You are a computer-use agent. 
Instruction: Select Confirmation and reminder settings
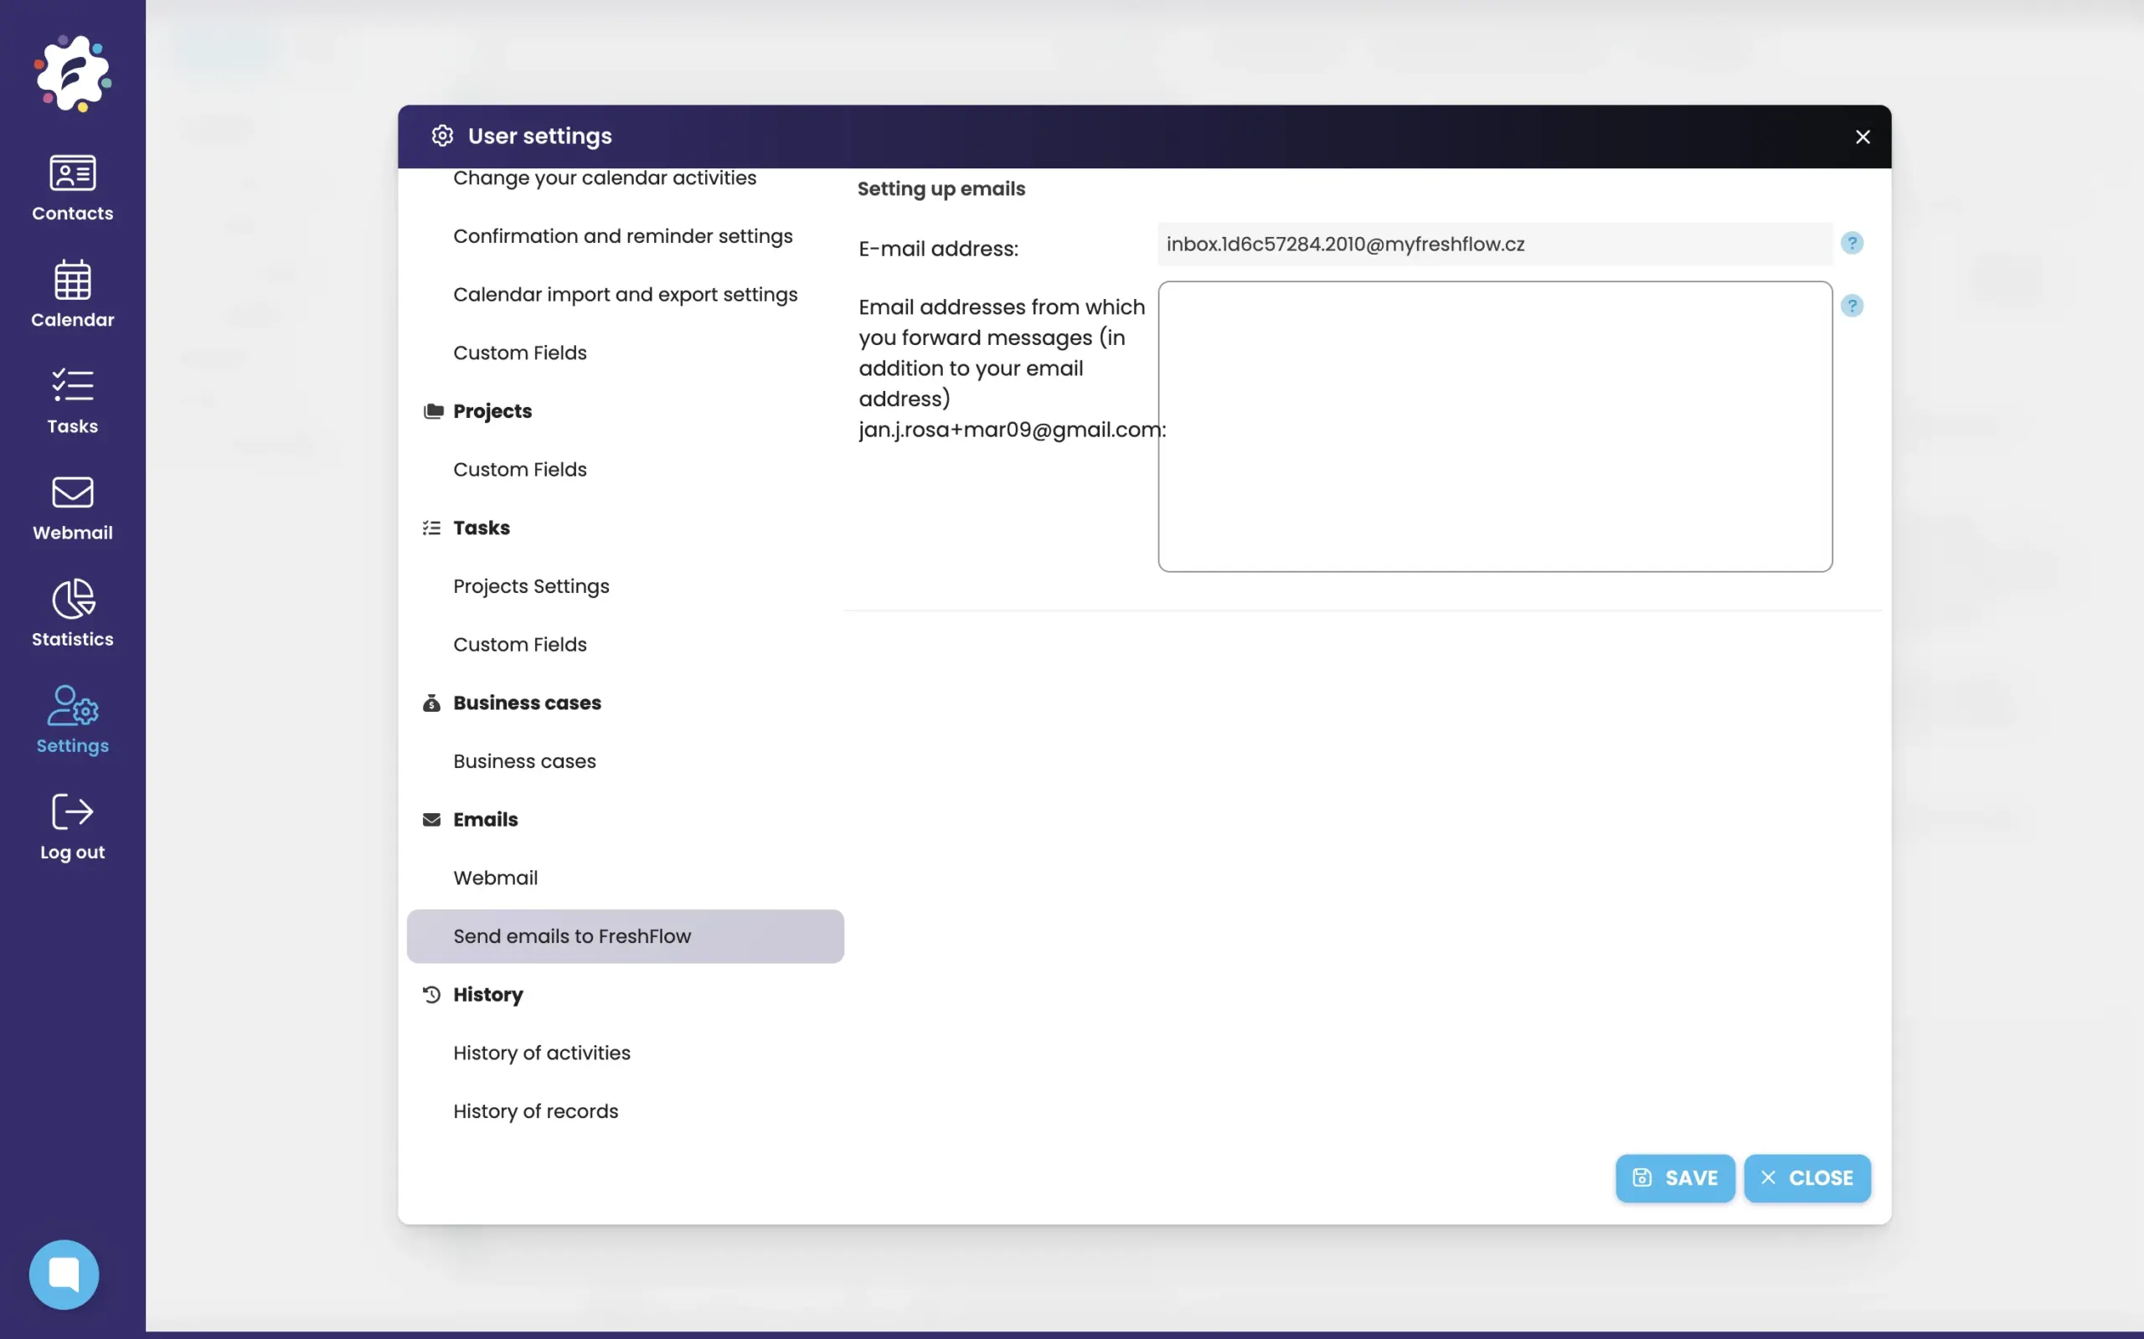click(x=622, y=236)
